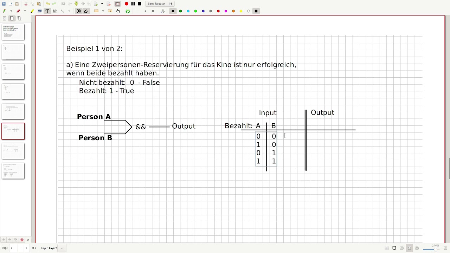Open a file with folder icon
The image size is (450, 253).
click(17, 4)
